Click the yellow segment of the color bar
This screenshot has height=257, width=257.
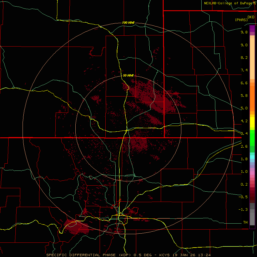(x=252, y=122)
